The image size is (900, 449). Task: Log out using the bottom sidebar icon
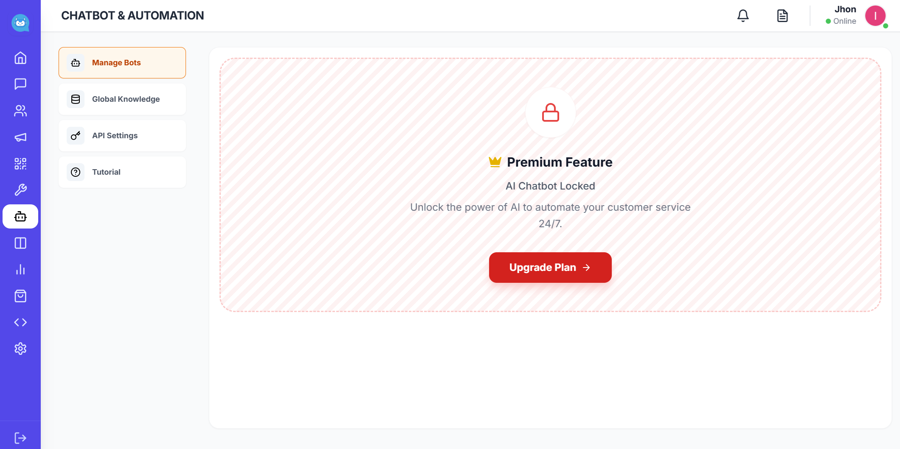click(x=20, y=438)
